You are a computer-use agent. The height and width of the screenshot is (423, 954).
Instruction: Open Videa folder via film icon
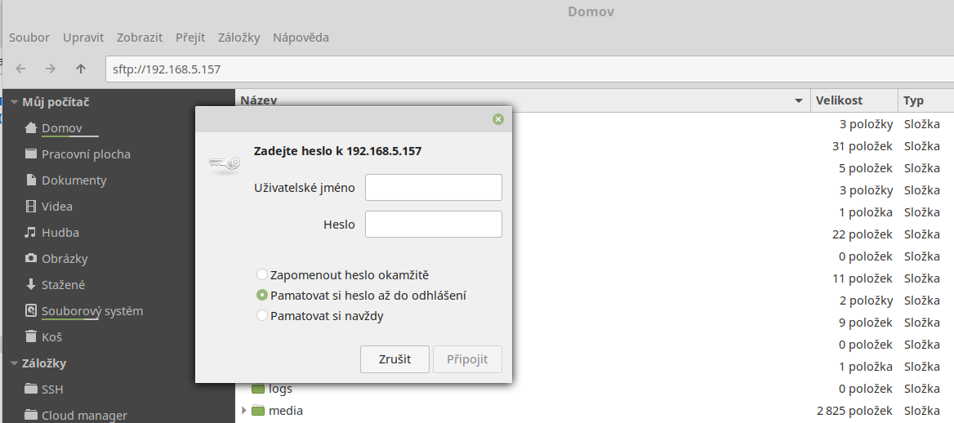tap(31, 207)
